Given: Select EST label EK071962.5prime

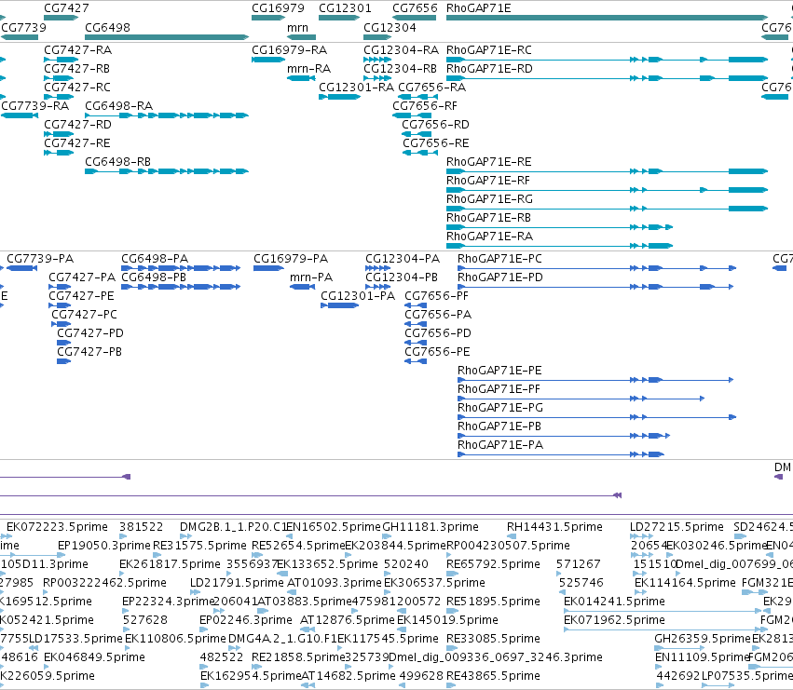Looking at the screenshot, I should 614,620.
